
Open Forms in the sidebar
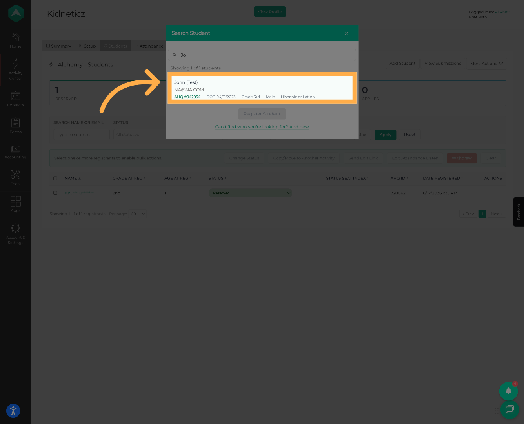[16, 126]
